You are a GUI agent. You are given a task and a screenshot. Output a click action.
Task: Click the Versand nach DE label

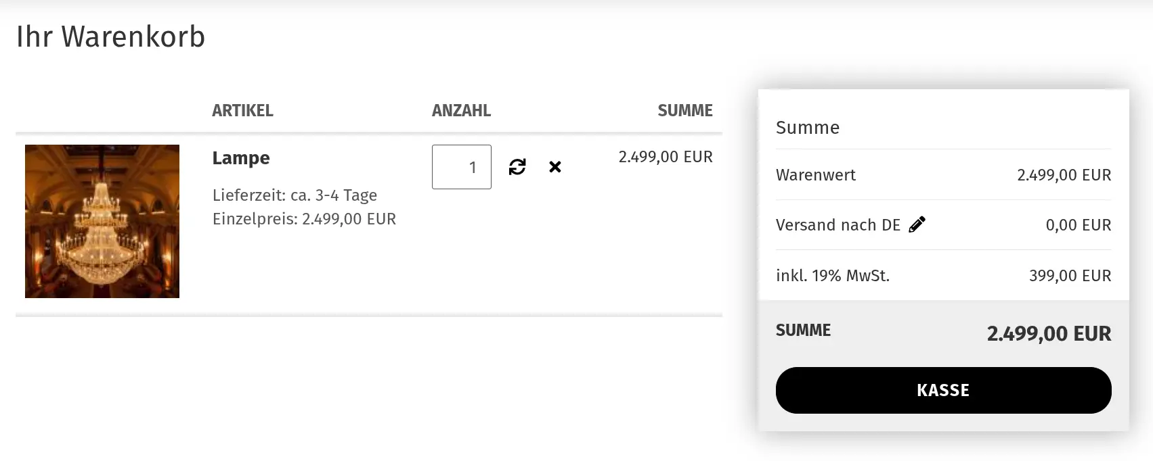838,225
